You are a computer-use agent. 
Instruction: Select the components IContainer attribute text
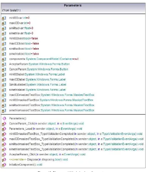click(44, 59)
